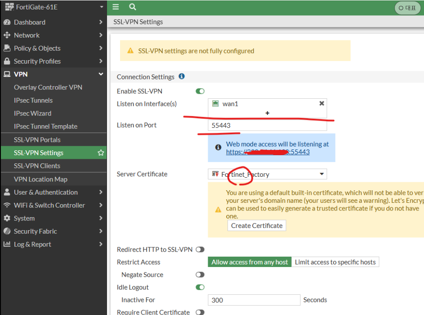Viewport: 424px width, 315px height.
Task: Click the Fortinet_Factory certificate icon
Action: point(215,174)
